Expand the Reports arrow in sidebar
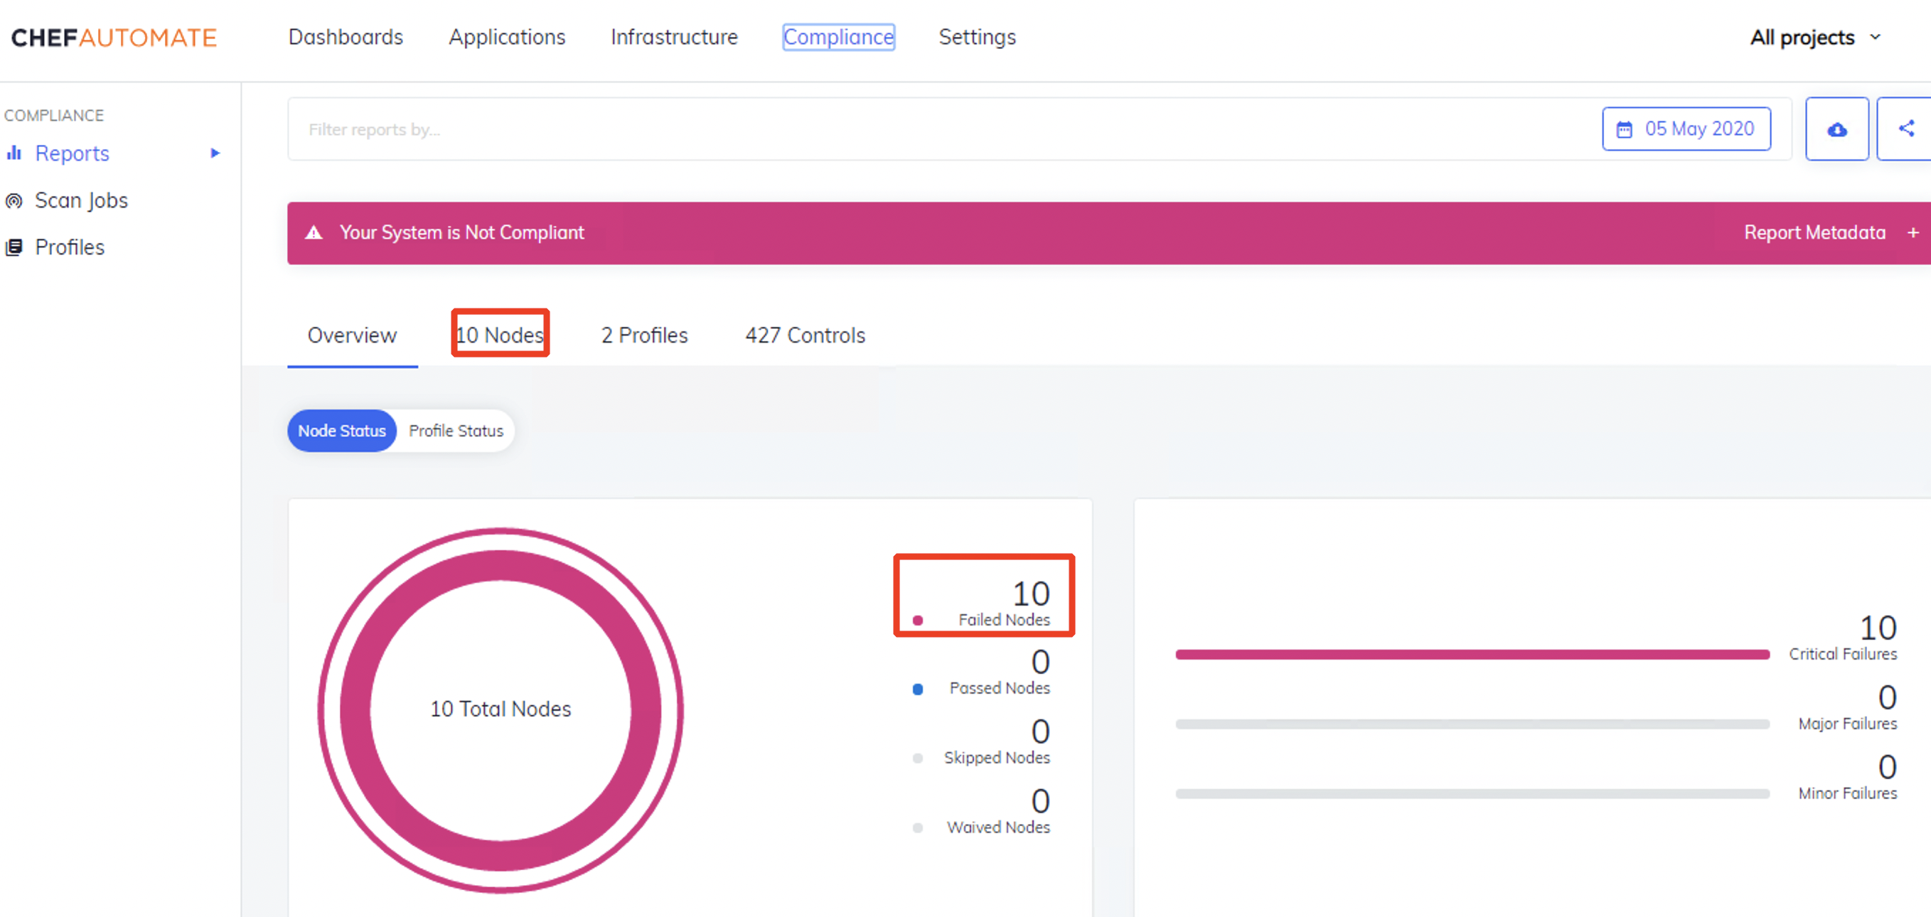1931x917 pixels. tap(215, 154)
